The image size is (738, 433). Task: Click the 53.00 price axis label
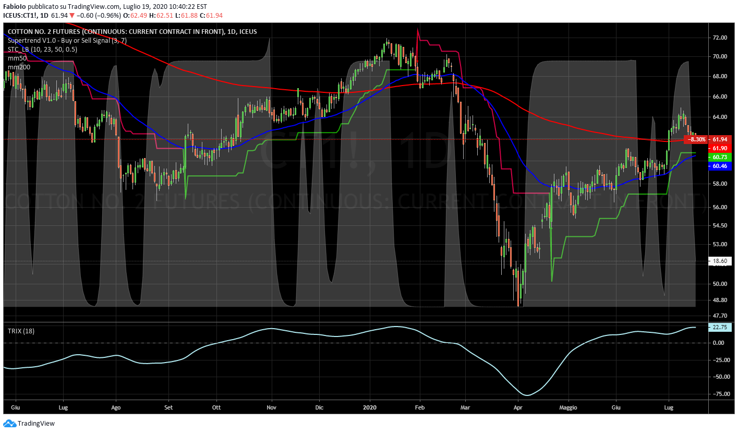(x=720, y=244)
